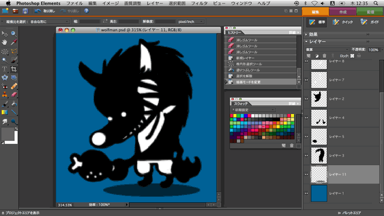Viewport: 384px width, 216px height.
Task: Select the Quick Selection brush tool
Action: [14, 60]
